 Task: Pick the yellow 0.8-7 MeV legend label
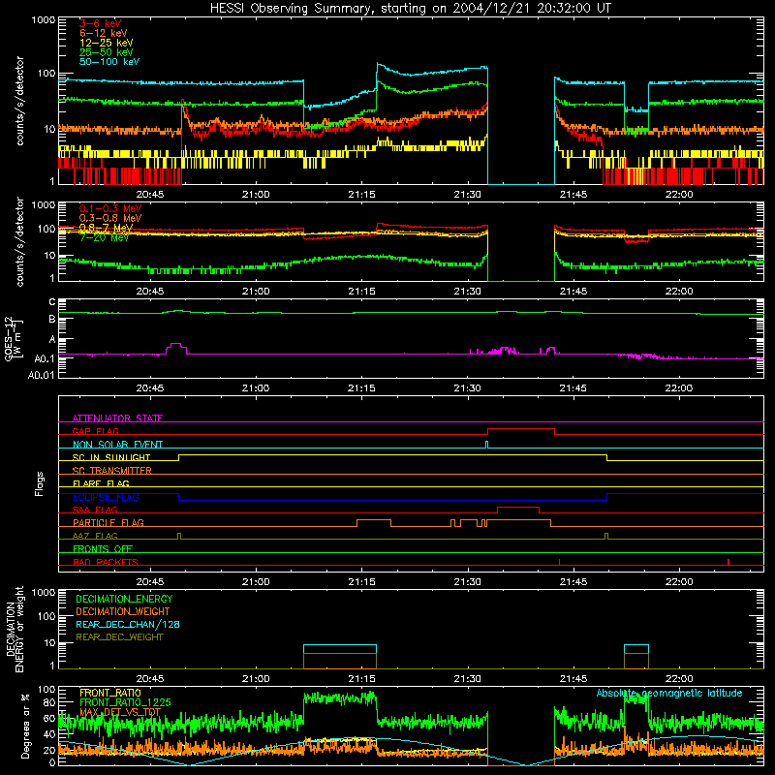coord(106,228)
